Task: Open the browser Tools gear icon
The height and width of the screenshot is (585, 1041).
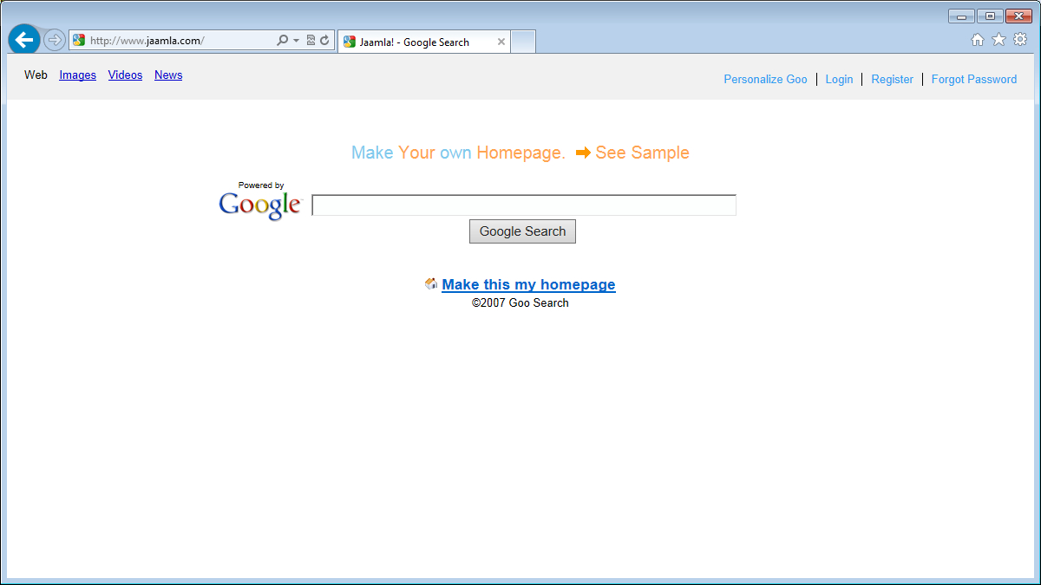Action: [1020, 39]
